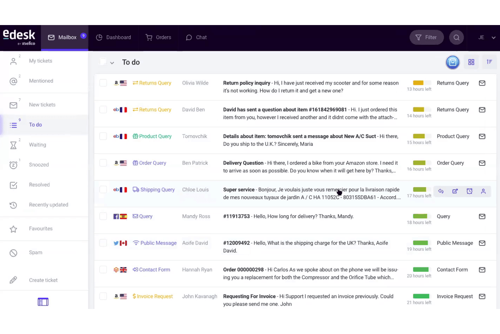The image size is (500, 334).
Task: Click the Create ticket pencil icon
Action: 14,280
